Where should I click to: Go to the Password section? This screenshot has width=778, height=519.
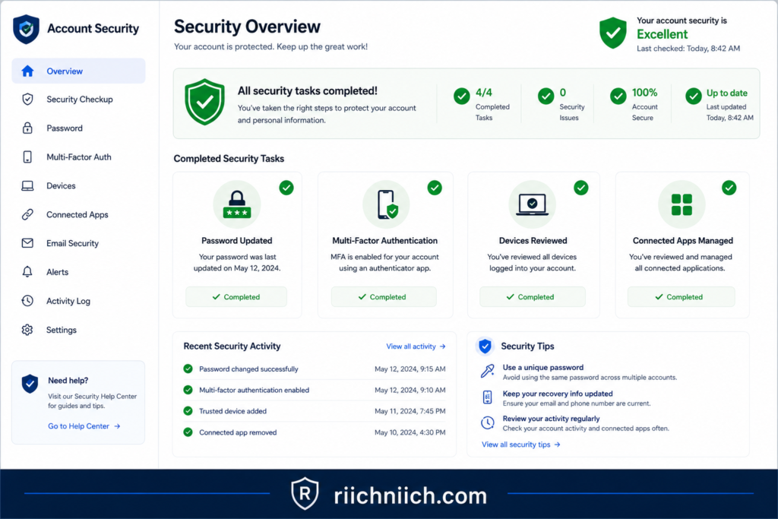(78, 128)
